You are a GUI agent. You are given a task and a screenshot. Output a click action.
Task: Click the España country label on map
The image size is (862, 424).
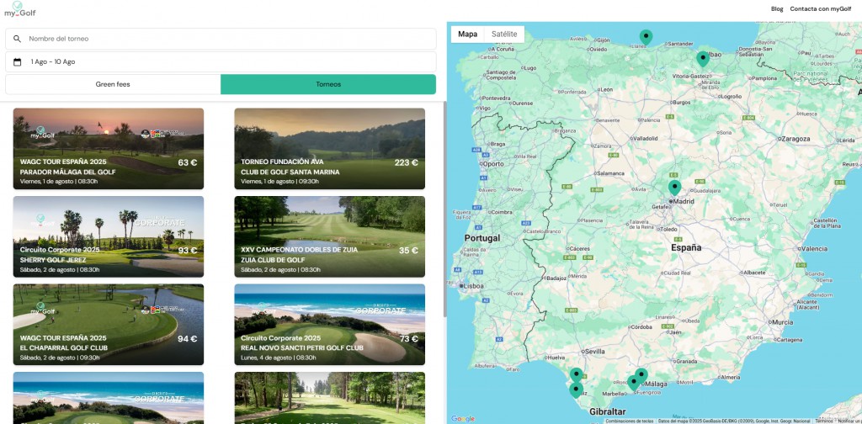click(686, 247)
